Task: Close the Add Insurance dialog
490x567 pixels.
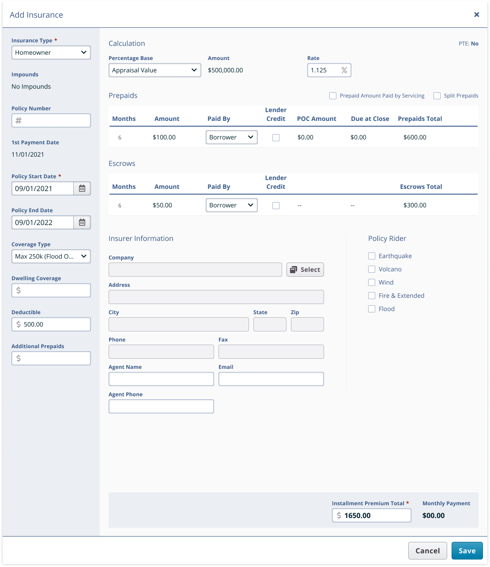Action: click(x=477, y=15)
